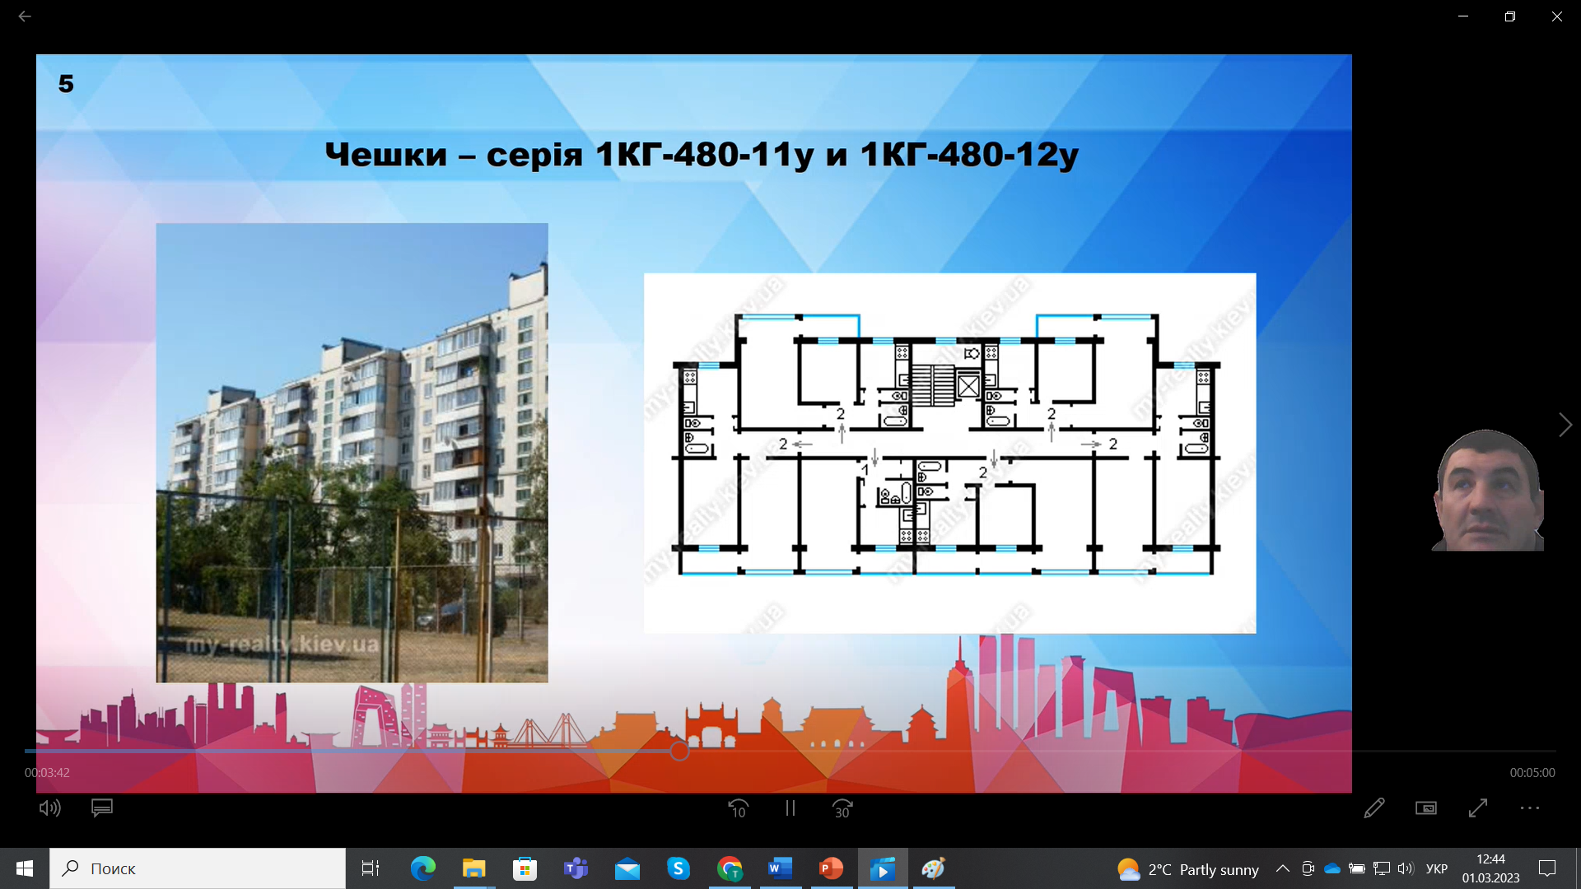Open the notification center
The width and height of the screenshot is (1581, 889).
pyautogui.click(x=1547, y=868)
